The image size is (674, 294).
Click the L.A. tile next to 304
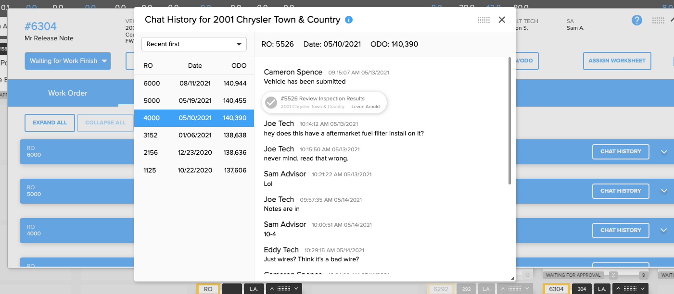[602, 289]
